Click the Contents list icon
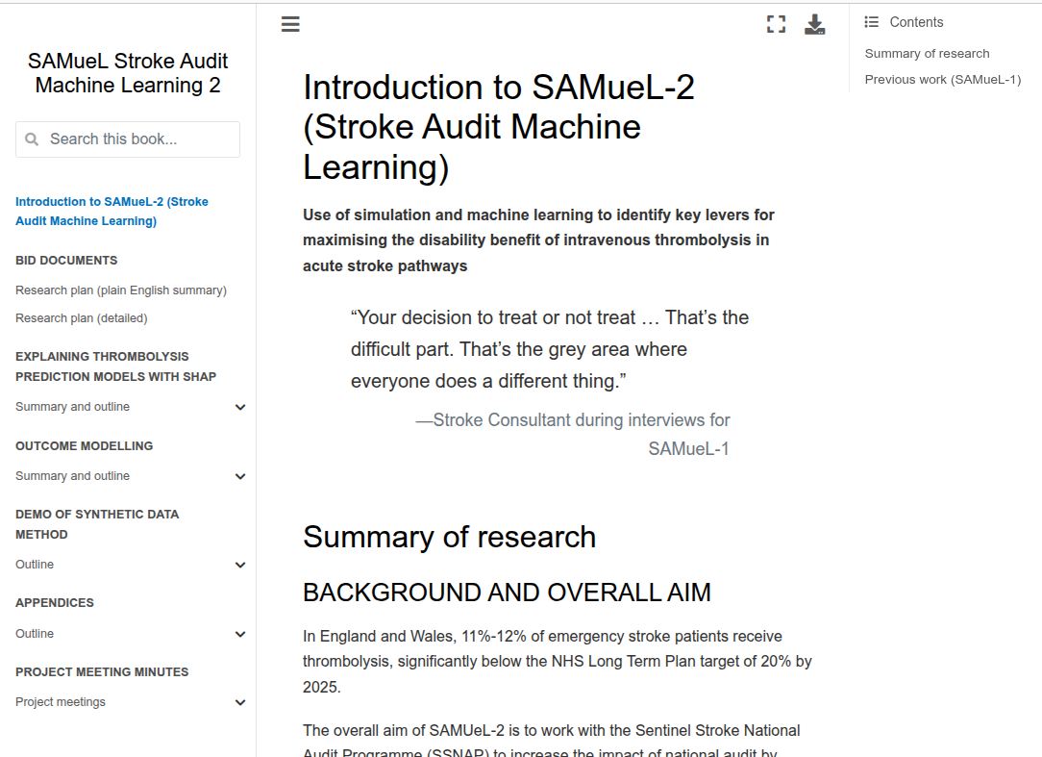Screen dimensions: 1042x757 coord(872,22)
